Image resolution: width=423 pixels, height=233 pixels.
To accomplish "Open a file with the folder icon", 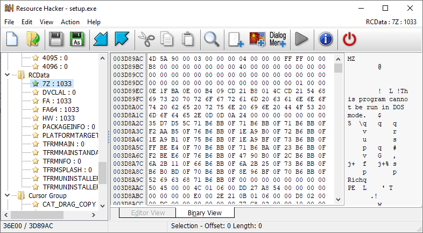I will pyautogui.click(x=33, y=39).
